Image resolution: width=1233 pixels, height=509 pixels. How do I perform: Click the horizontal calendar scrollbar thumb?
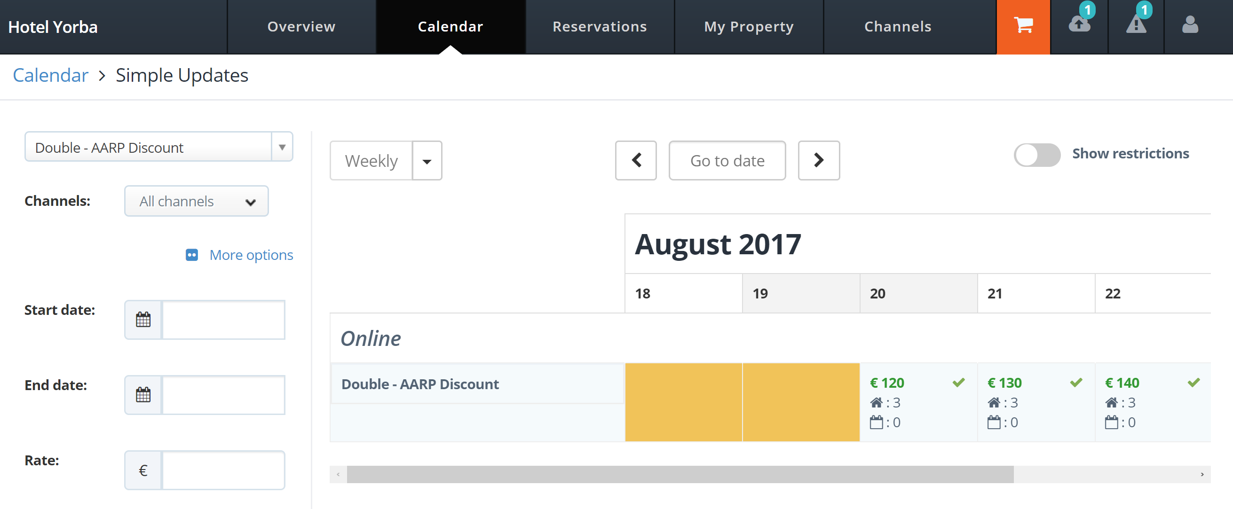pyautogui.click(x=680, y=474)
